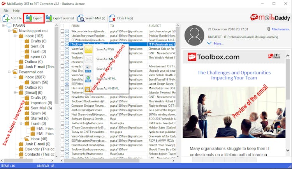Screen dimensions: 292x169
Task: Collapse the Inbox (2087) tree node
Action: 15,77
